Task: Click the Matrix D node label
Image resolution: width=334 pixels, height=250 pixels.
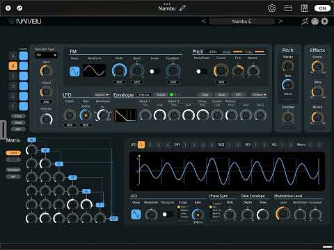Action: [x=72, y=178]
